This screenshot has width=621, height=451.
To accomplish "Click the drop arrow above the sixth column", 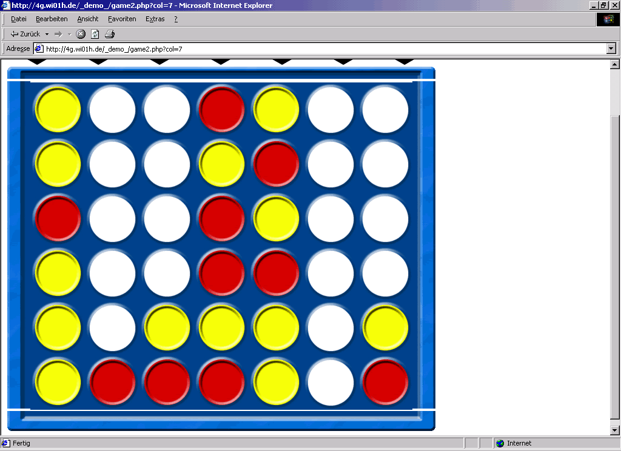I will point(343,61).
